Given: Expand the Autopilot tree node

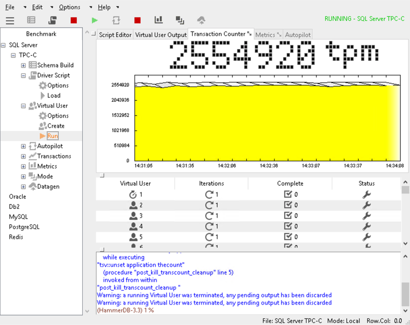Looking at the screenshot, I should tap(23, 146).
